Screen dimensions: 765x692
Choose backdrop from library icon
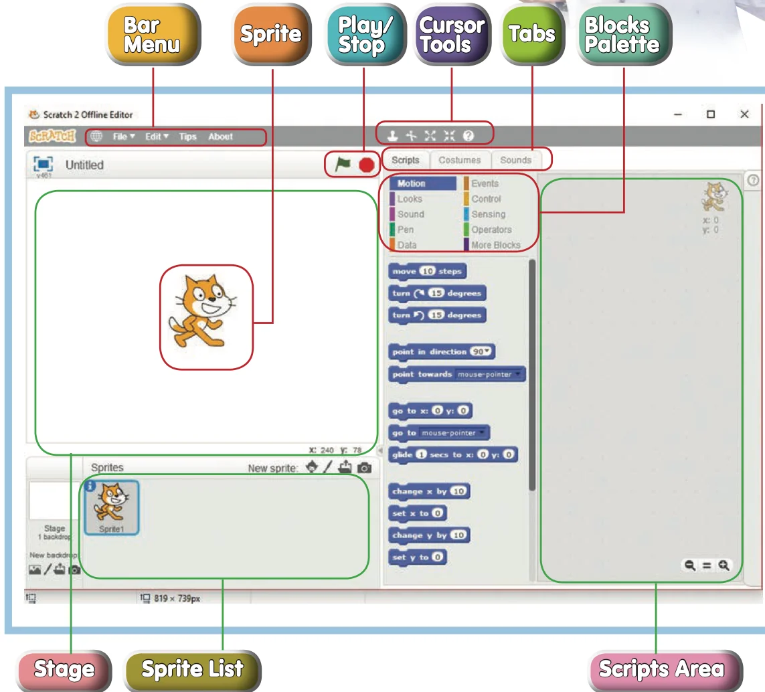pos(35,570)
